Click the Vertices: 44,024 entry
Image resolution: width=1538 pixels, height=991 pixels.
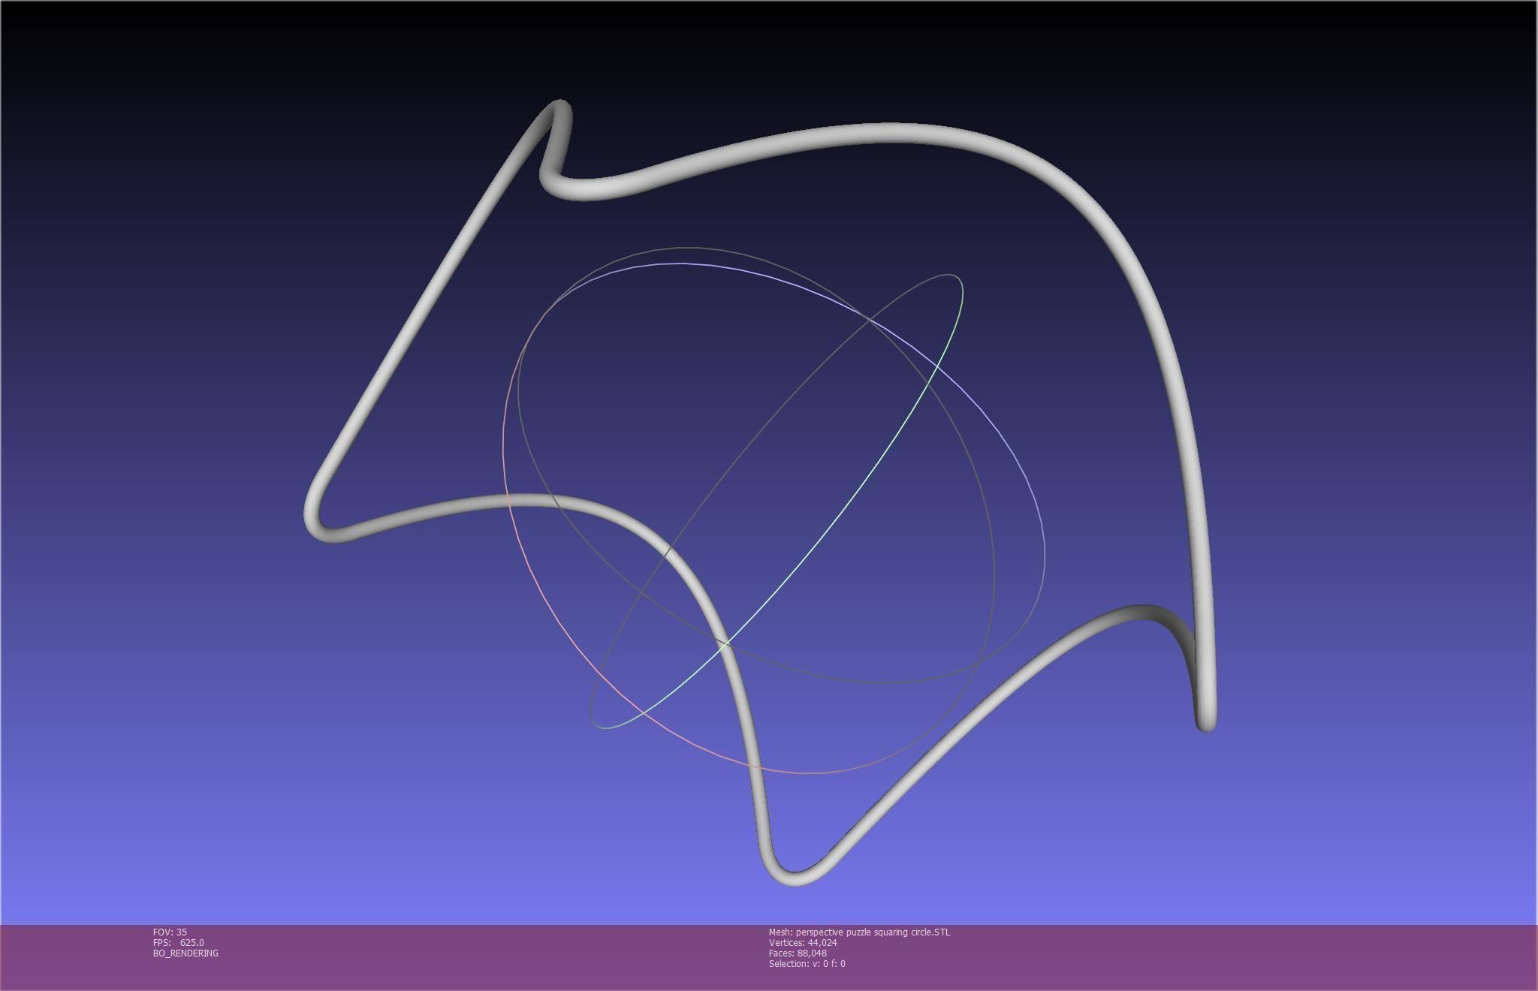pyautogui.click(x=803, y=942)
